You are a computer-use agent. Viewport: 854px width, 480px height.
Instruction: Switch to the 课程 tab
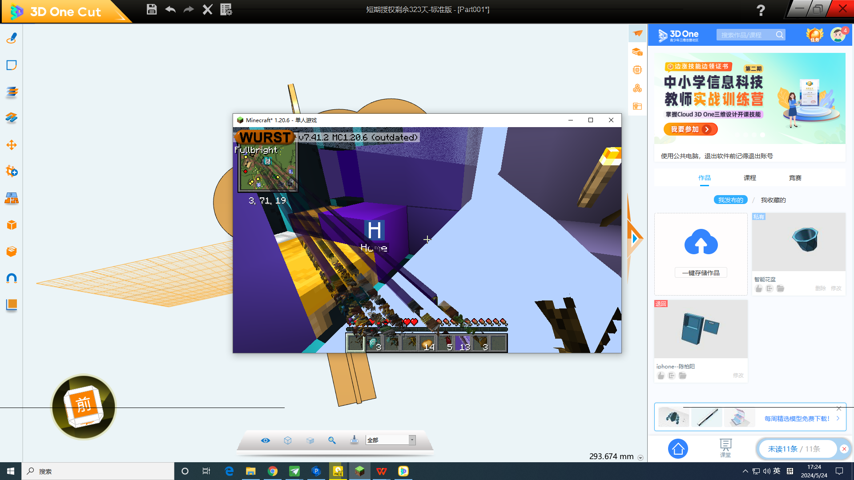(x=749, y=178)
